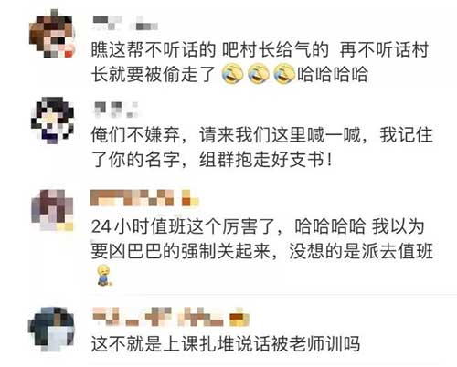Click the third laughing-crying emoji before 哈哈哈哈
The height and width of the screenshot is (367, 457).
pyautogui.click(x=284, y=74)
